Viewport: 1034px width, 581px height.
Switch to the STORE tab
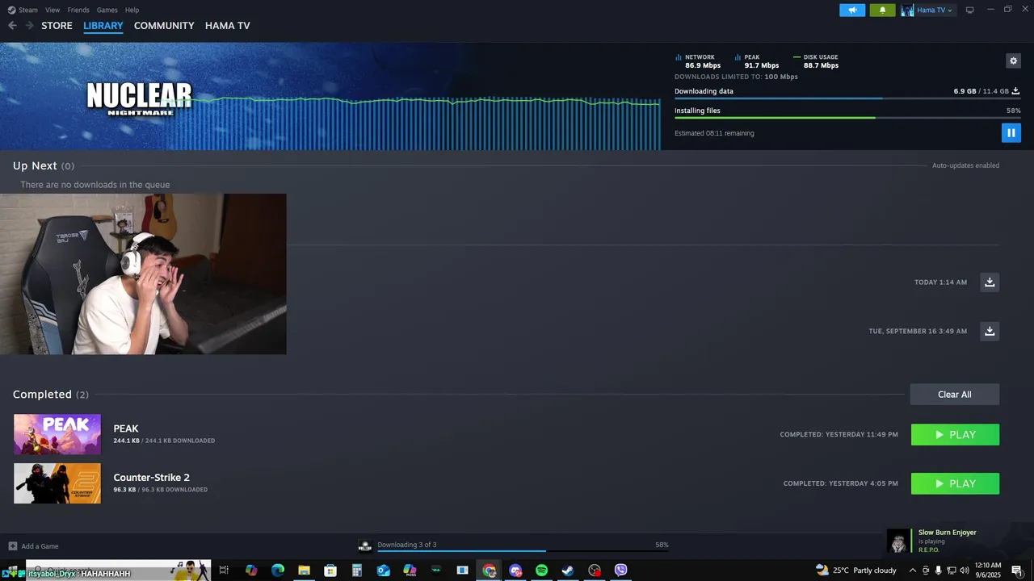click(x=57, y=26)
